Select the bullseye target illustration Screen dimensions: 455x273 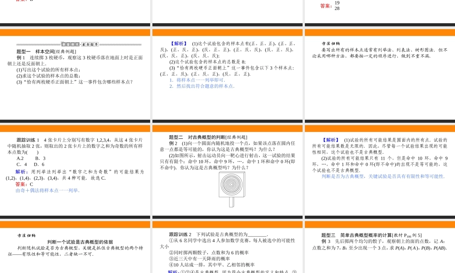[232, 185]
